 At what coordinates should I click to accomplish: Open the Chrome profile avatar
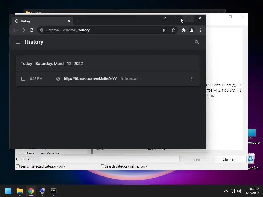(192, 30)
